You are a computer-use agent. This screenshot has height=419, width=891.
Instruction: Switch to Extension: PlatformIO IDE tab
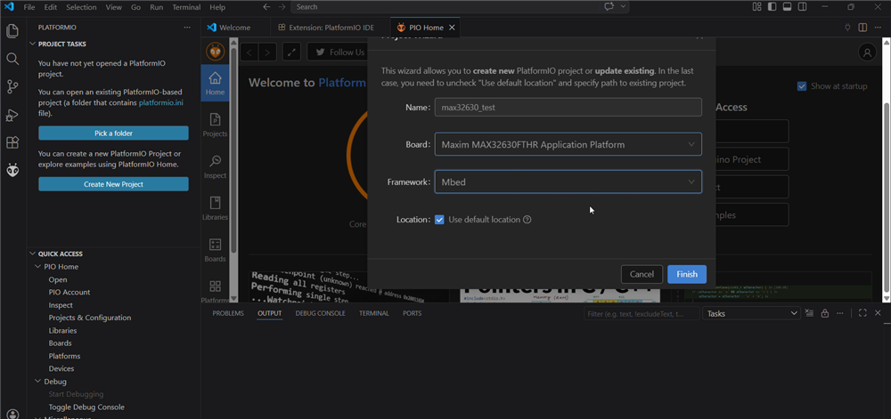(x=331, y=28)
